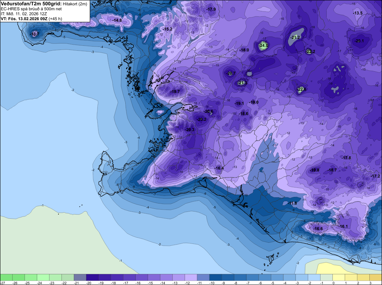Image resolution: width=382 pixels, height=285 pixels.
Task: Select the -17.9 value near top edge
Action: [x=211, y=9]
